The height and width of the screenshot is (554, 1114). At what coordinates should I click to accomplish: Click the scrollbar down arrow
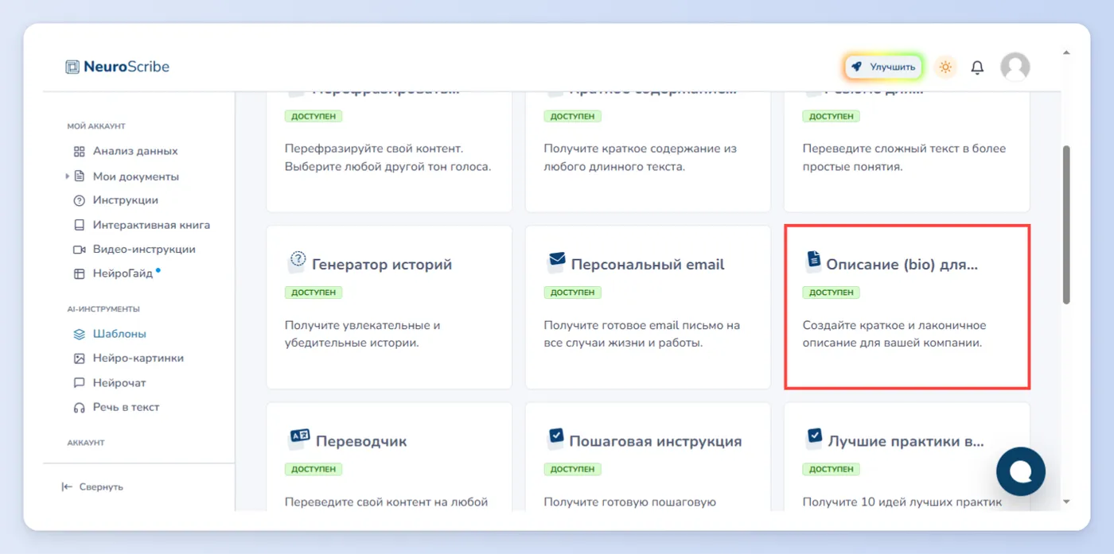click(1066, 502)
